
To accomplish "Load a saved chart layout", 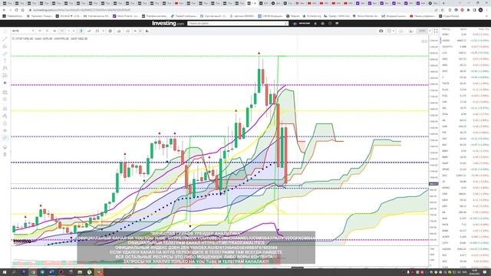I will (411, 31).
